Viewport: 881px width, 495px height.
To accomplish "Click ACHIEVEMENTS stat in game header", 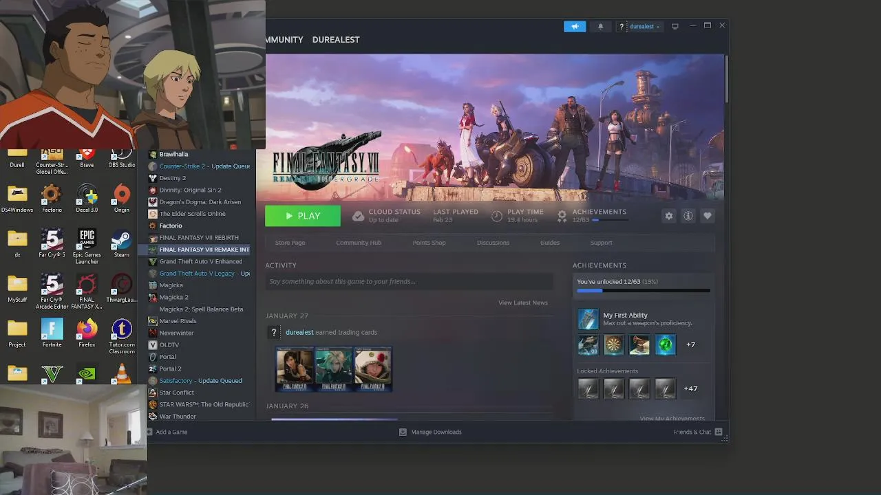I will 599,212.
